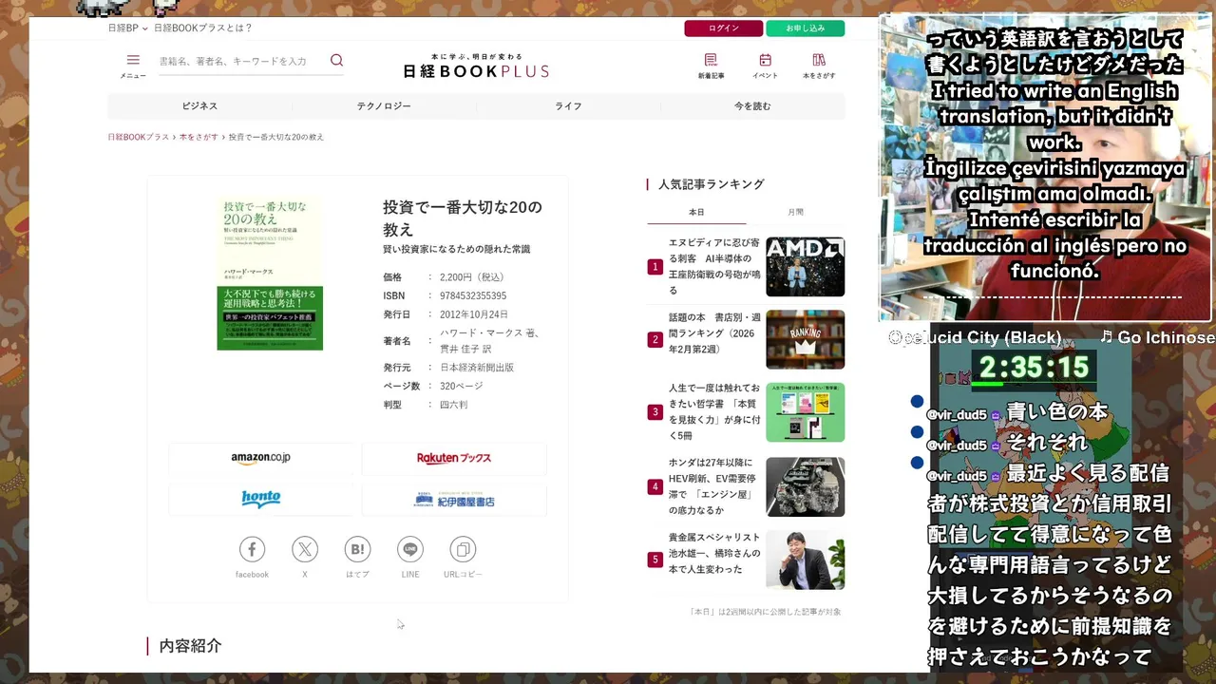Click the 内容紹介 section heading
The height and width of the screenshot is (684, 1216).
(190, 646)
